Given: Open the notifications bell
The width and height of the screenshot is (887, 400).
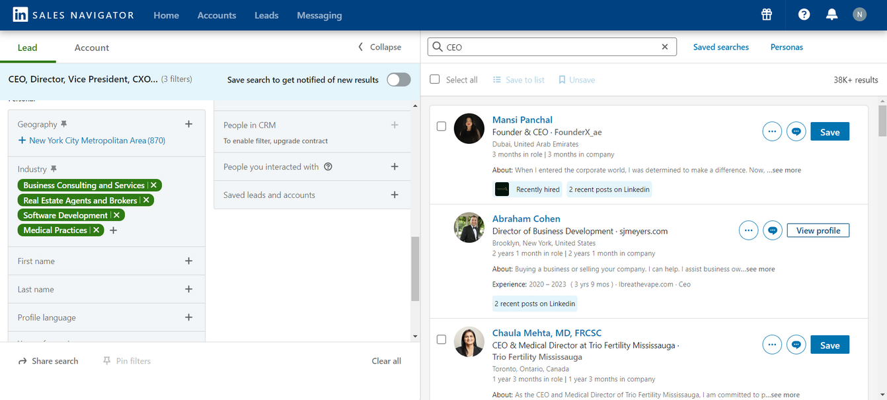Looking at the screenshot, I should coord(832,15).
